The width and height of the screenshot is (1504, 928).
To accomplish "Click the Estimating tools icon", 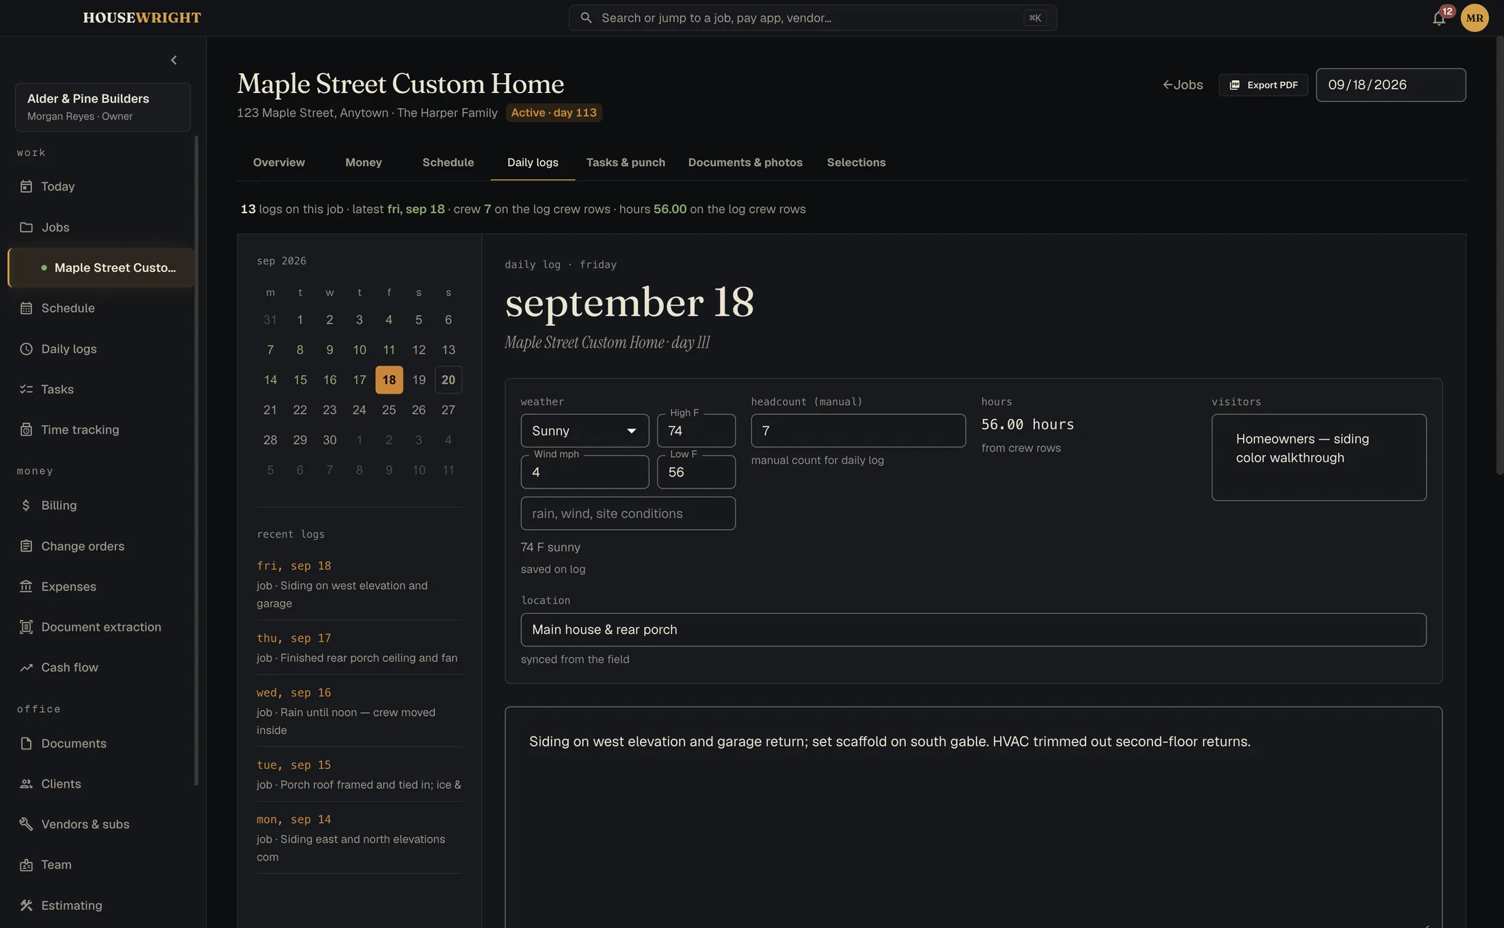I will (x=26, y=905).
